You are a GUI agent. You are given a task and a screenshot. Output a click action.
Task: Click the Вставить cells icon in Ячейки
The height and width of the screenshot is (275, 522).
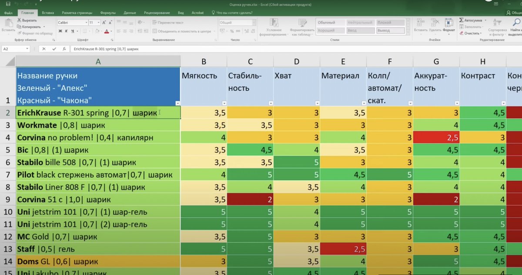coord(420,22)
